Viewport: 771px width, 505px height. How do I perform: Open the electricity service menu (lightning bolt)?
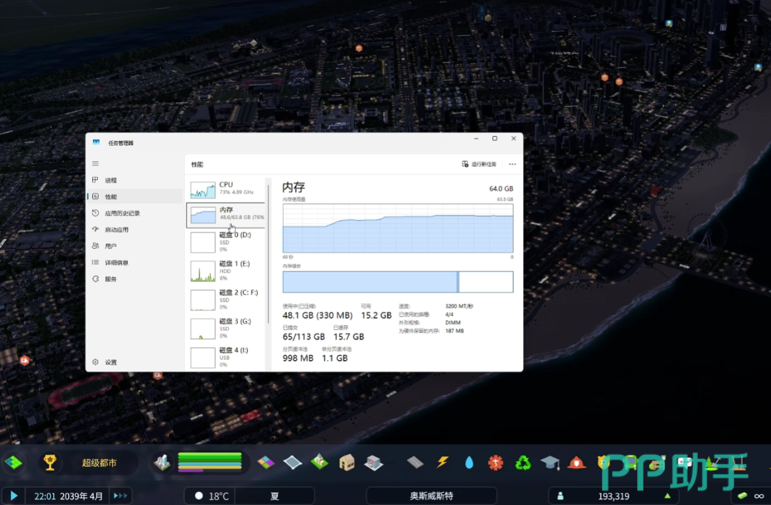pos(443,462)
